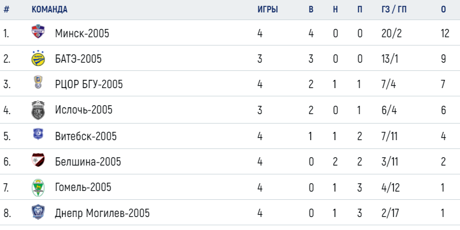The image size is (460, 230).
Task: Select the Гомель-2005 team name
Action: click(x=83, y=187)
